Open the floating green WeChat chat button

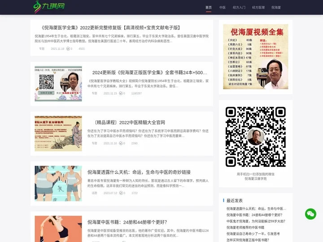click(310, 214)
